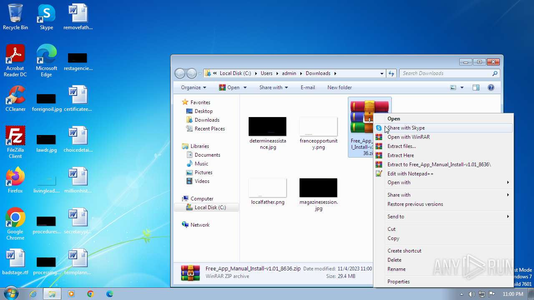This screenshot has width=534, height=300.
Task: Open FileZilla Client desktop icon
Action: pos(15,142)
